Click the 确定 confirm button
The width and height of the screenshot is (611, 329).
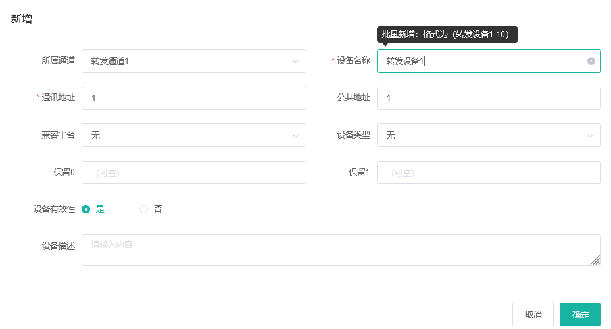click(580, 315)
